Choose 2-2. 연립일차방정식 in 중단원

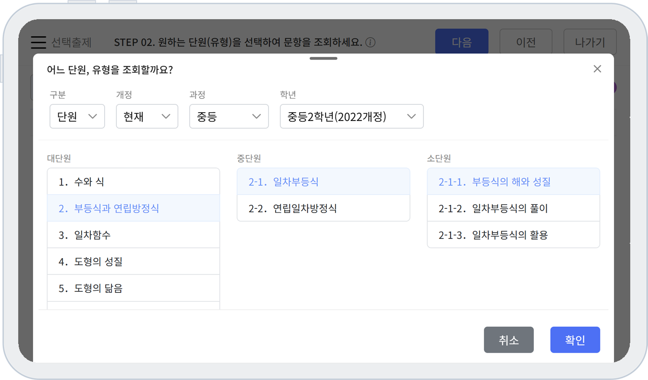[323, 208]
